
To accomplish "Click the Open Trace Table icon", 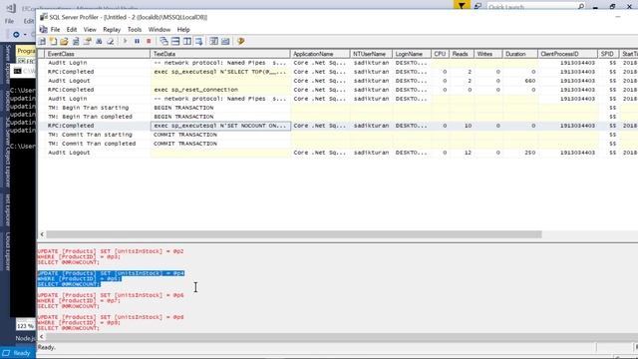I will point(76,41).
